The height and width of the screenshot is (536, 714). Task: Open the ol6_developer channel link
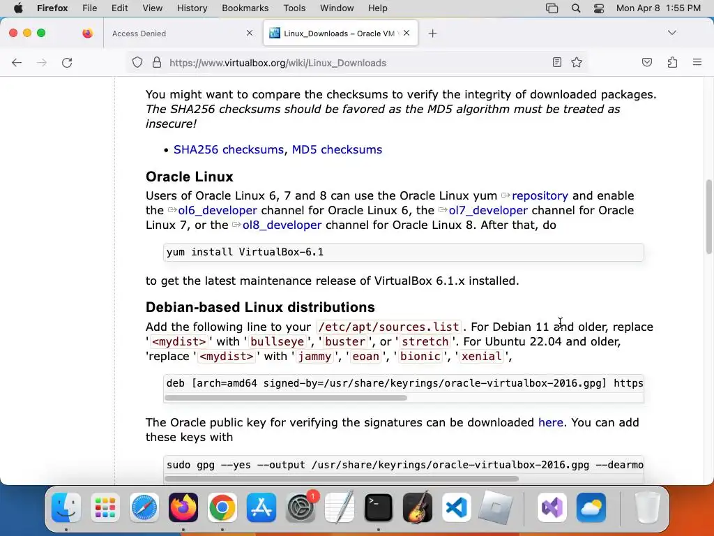[x=218, y=210]
